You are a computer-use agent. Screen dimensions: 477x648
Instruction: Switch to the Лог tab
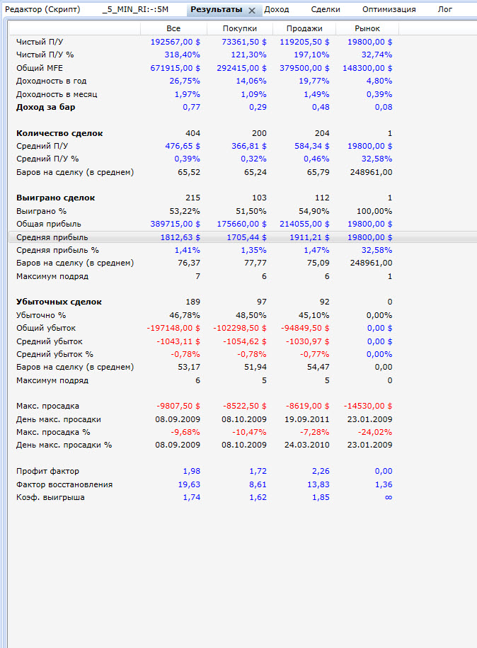[x=444, y=9]
